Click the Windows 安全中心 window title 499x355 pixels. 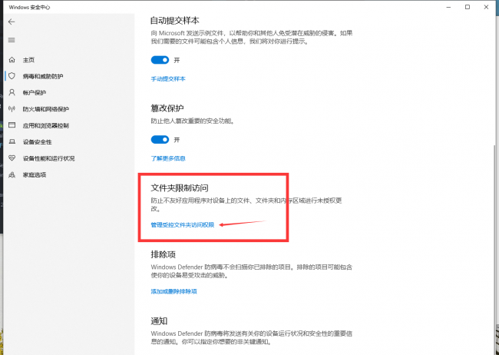(x=29, y=7)
